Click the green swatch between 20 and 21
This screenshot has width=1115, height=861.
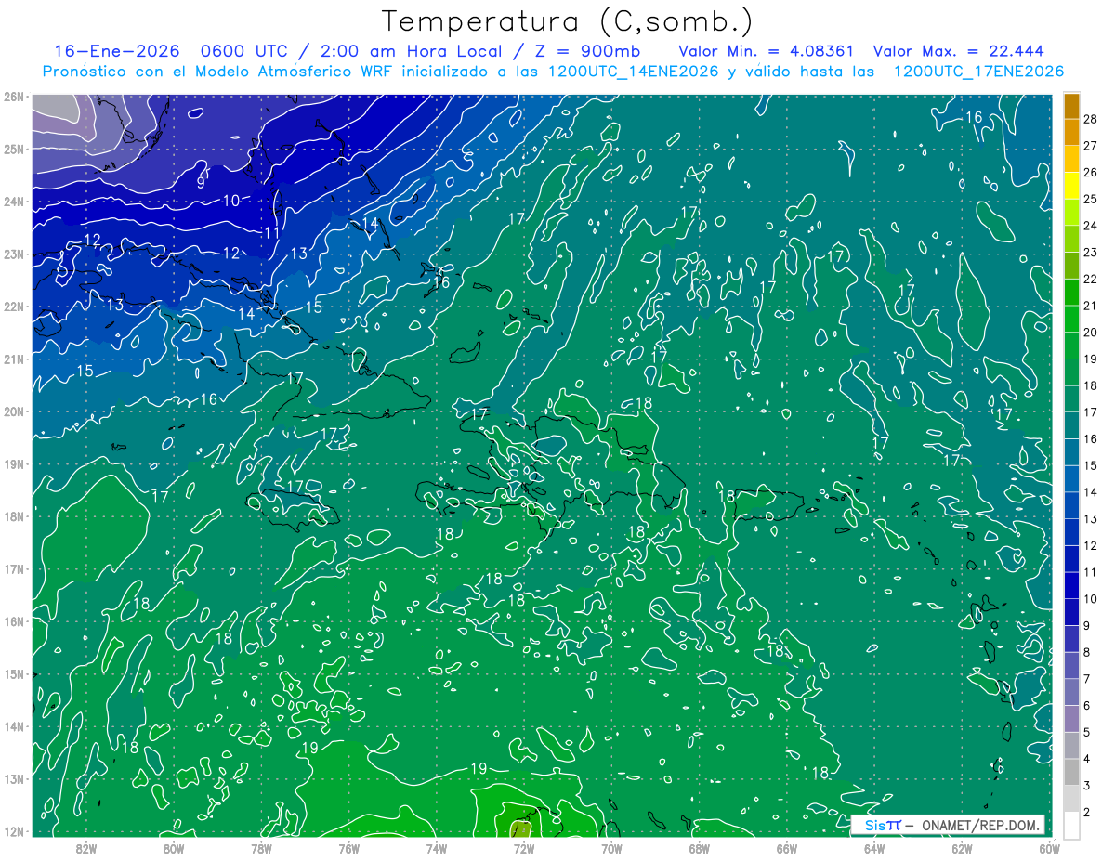[1072, 320]
